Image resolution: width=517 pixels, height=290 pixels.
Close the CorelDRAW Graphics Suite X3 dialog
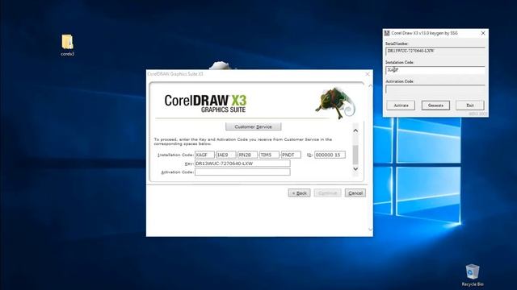click(x=368, y=74)
